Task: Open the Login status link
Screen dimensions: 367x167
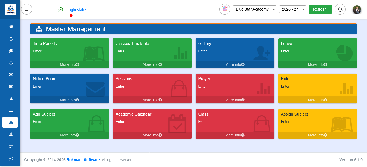Action: coord(77,10)
